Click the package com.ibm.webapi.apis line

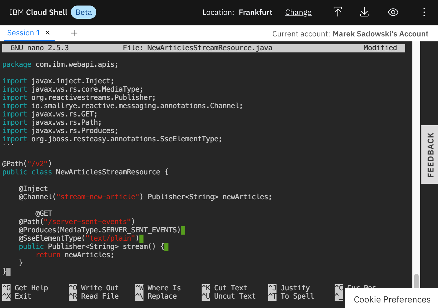tap(60, 64)
